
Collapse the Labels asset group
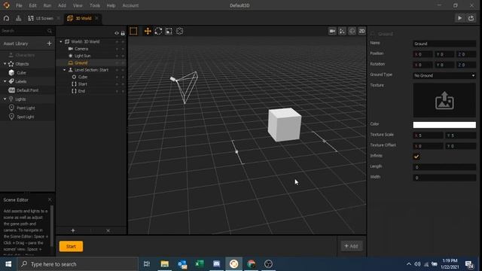click(5, 81)
